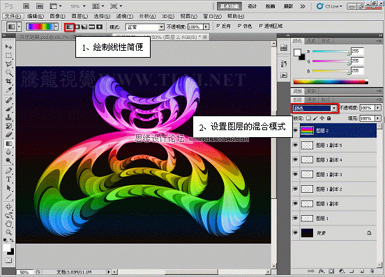The width and height of the screenshot is (385, 277).
Task: Select the Brush tool
Action: coord(8,109)
